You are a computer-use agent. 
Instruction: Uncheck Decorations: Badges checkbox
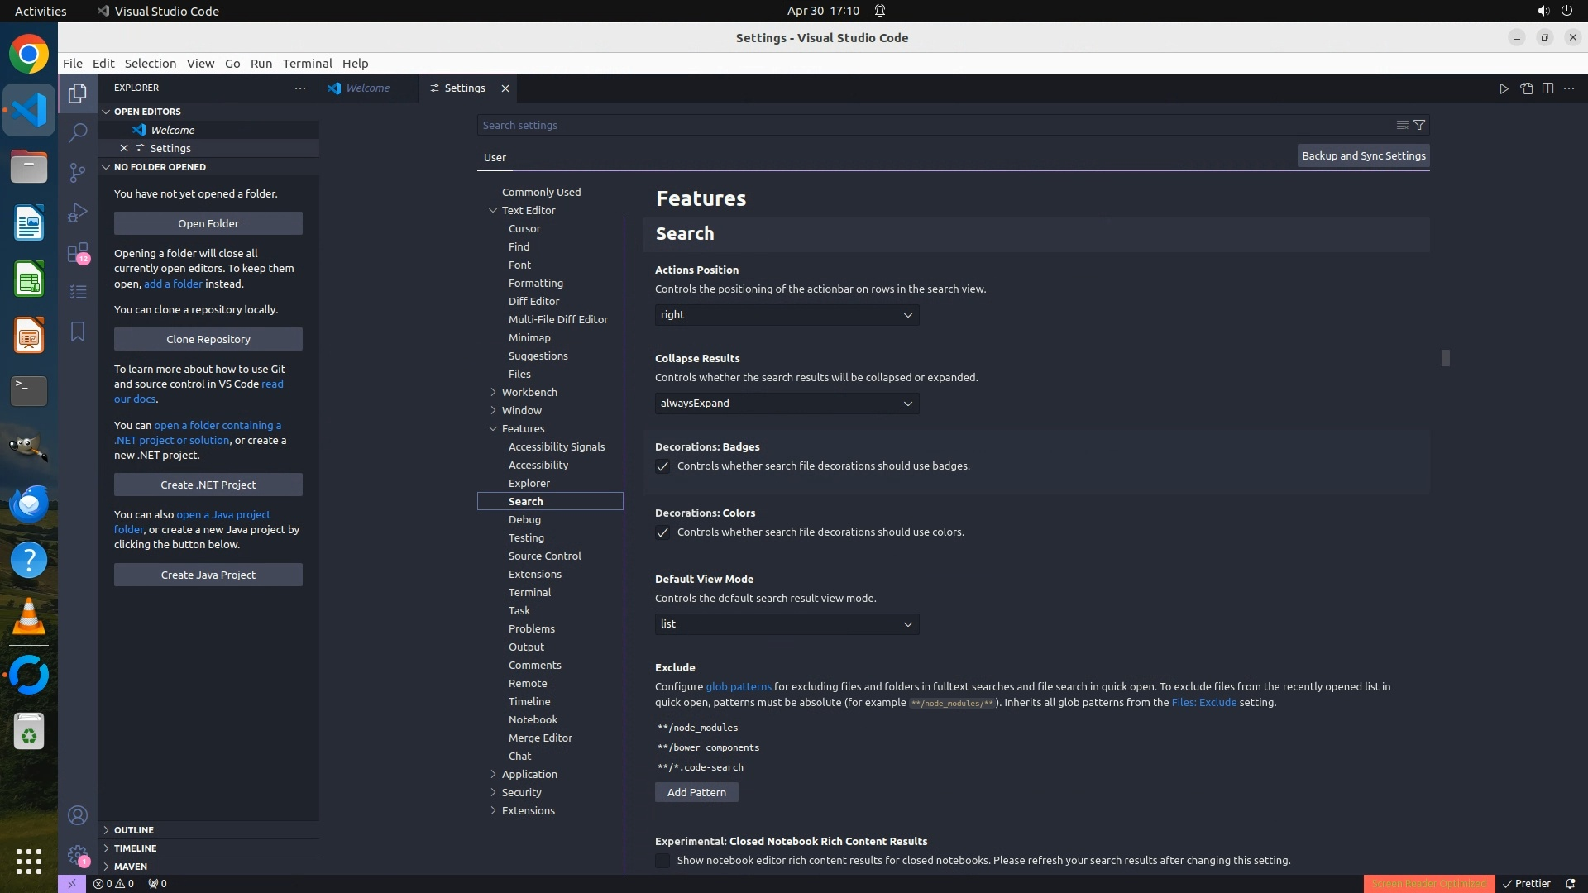point(662,466)
